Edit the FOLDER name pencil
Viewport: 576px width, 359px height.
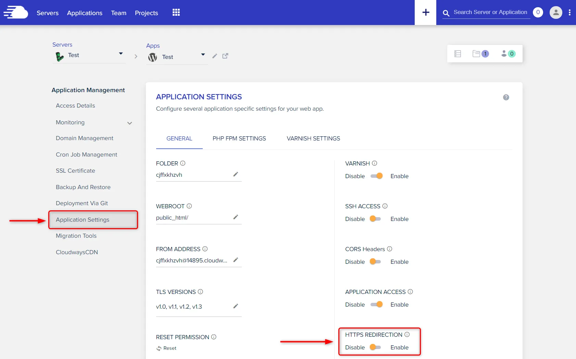pyautogui.click(x=236, y=174)
